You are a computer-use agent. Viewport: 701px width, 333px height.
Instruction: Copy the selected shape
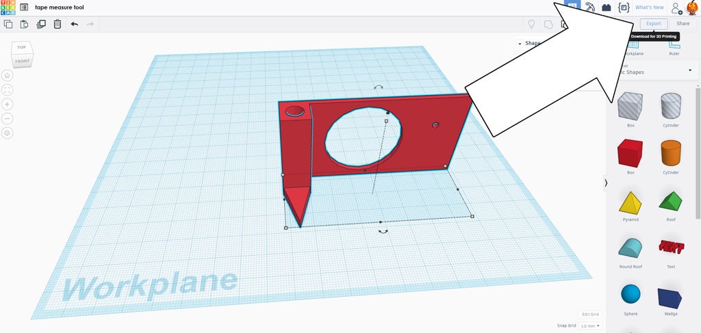[x=8, y=24]
